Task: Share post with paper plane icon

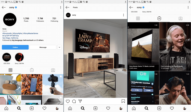Action: [80, 101]
